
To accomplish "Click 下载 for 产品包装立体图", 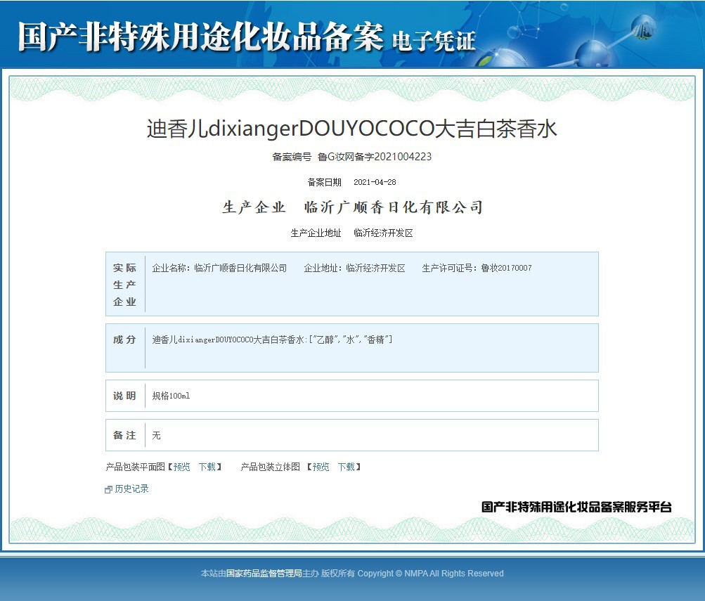I will 347,466.
